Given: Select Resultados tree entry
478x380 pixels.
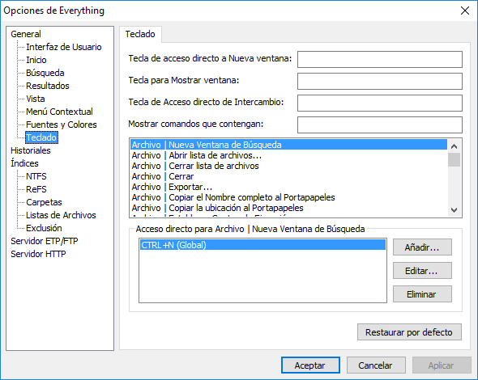Looking at the screenshot, I should click(48, 86).
